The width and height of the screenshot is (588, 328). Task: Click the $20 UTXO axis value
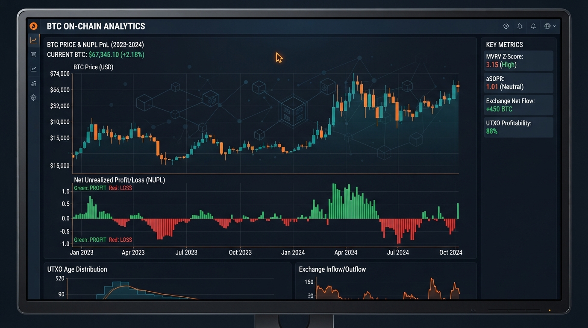60,278
